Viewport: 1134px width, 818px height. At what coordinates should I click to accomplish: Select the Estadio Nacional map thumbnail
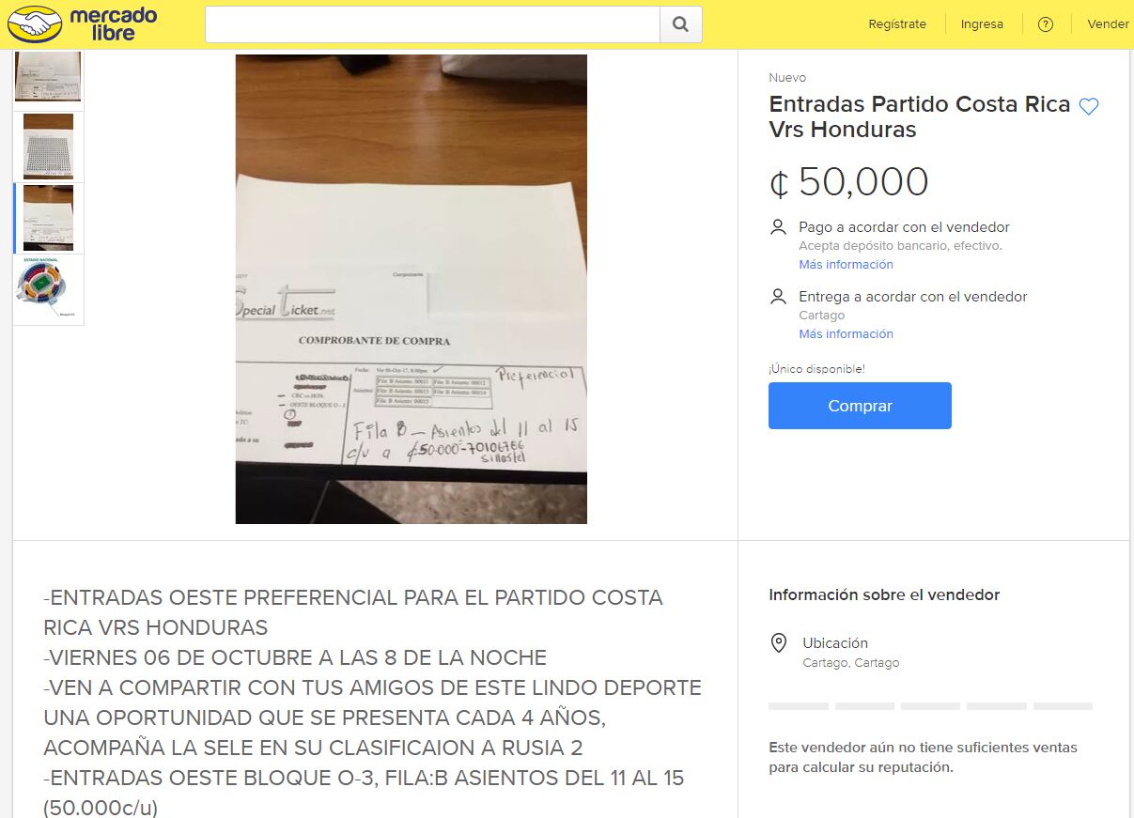(48, 289)
